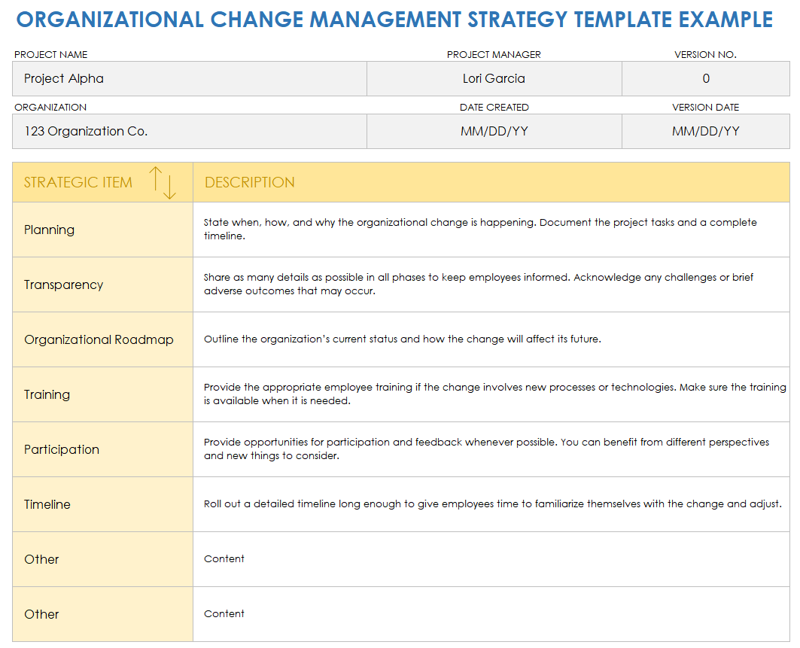Viewport: 800px width, 648px height.
Task: Select the Project Name field containing Project Alpha
Action: click(189, 79)
